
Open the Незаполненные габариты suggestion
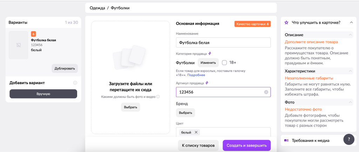point(309,78)
